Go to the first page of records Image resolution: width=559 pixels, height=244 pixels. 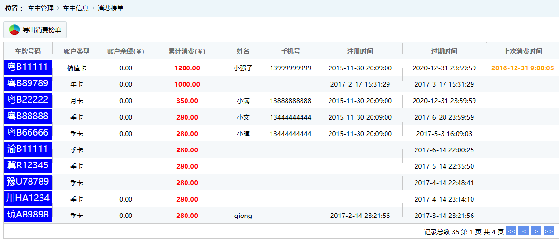click(x=511, y=231)
